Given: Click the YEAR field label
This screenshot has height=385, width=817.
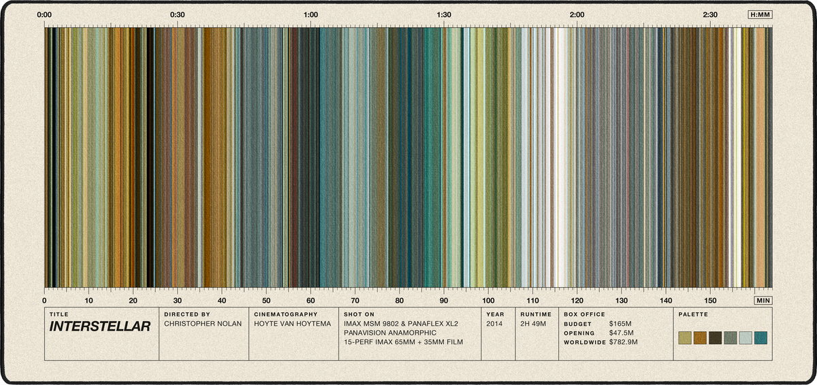Looking at the screenshot, I should point(495,314).
